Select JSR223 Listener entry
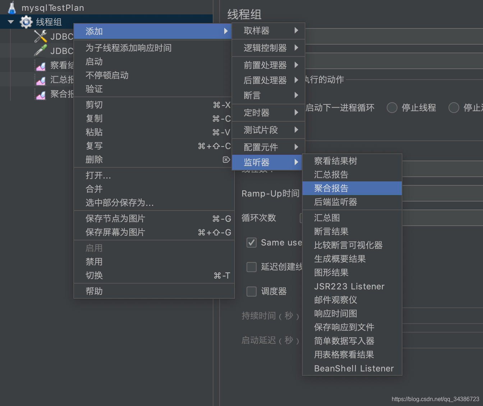The image size is (483, 406). point(352,286)
